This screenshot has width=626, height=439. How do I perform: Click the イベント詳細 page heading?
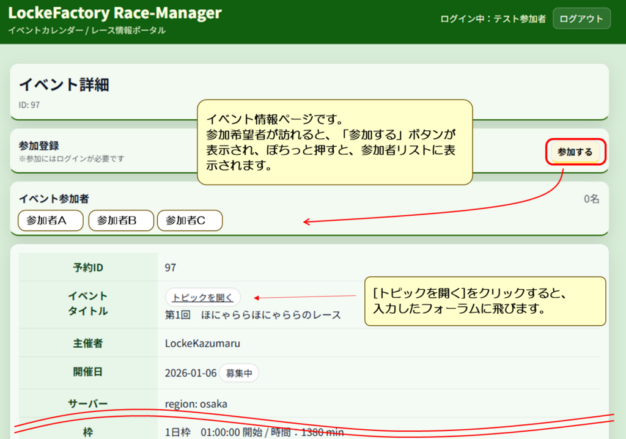(64, 85)
